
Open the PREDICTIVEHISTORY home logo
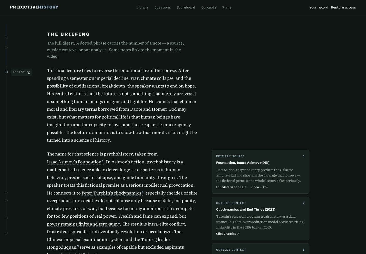[34, 7]
